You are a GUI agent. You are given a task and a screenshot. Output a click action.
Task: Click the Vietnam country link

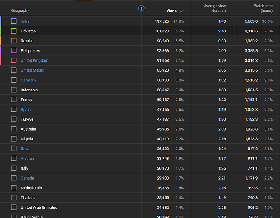28,159
